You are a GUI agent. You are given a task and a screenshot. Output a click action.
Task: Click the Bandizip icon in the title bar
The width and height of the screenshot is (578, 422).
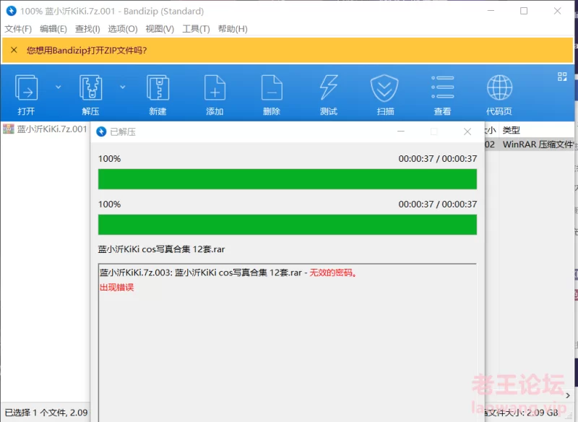pos(12,11)
